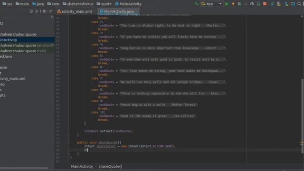Close the activity_main.xml tab
This screenshot has width=304, height=171.
(x=95, y=11)
